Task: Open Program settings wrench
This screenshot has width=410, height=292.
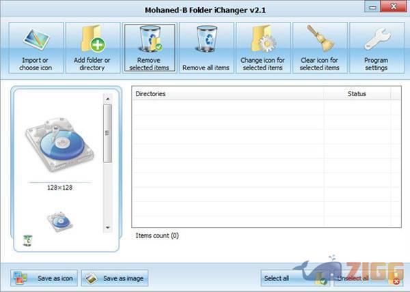Action: click(377, 48)
